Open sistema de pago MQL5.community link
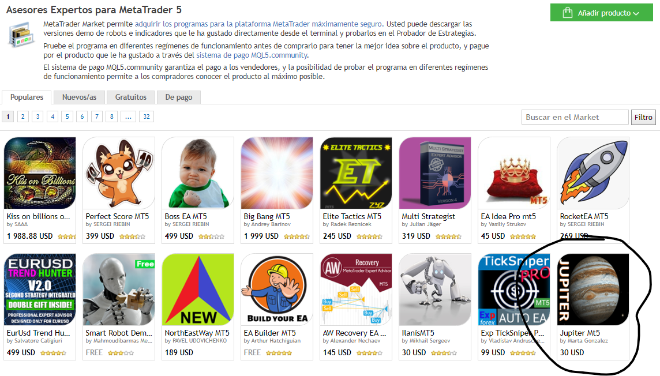 [252, 55]
